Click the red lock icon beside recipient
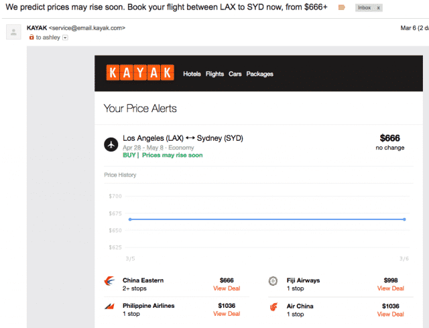Viewport: 429px width, 328px height. coord(31,38)
